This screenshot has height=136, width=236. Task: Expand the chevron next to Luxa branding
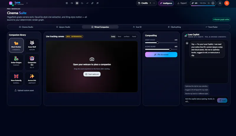point(27,3)
